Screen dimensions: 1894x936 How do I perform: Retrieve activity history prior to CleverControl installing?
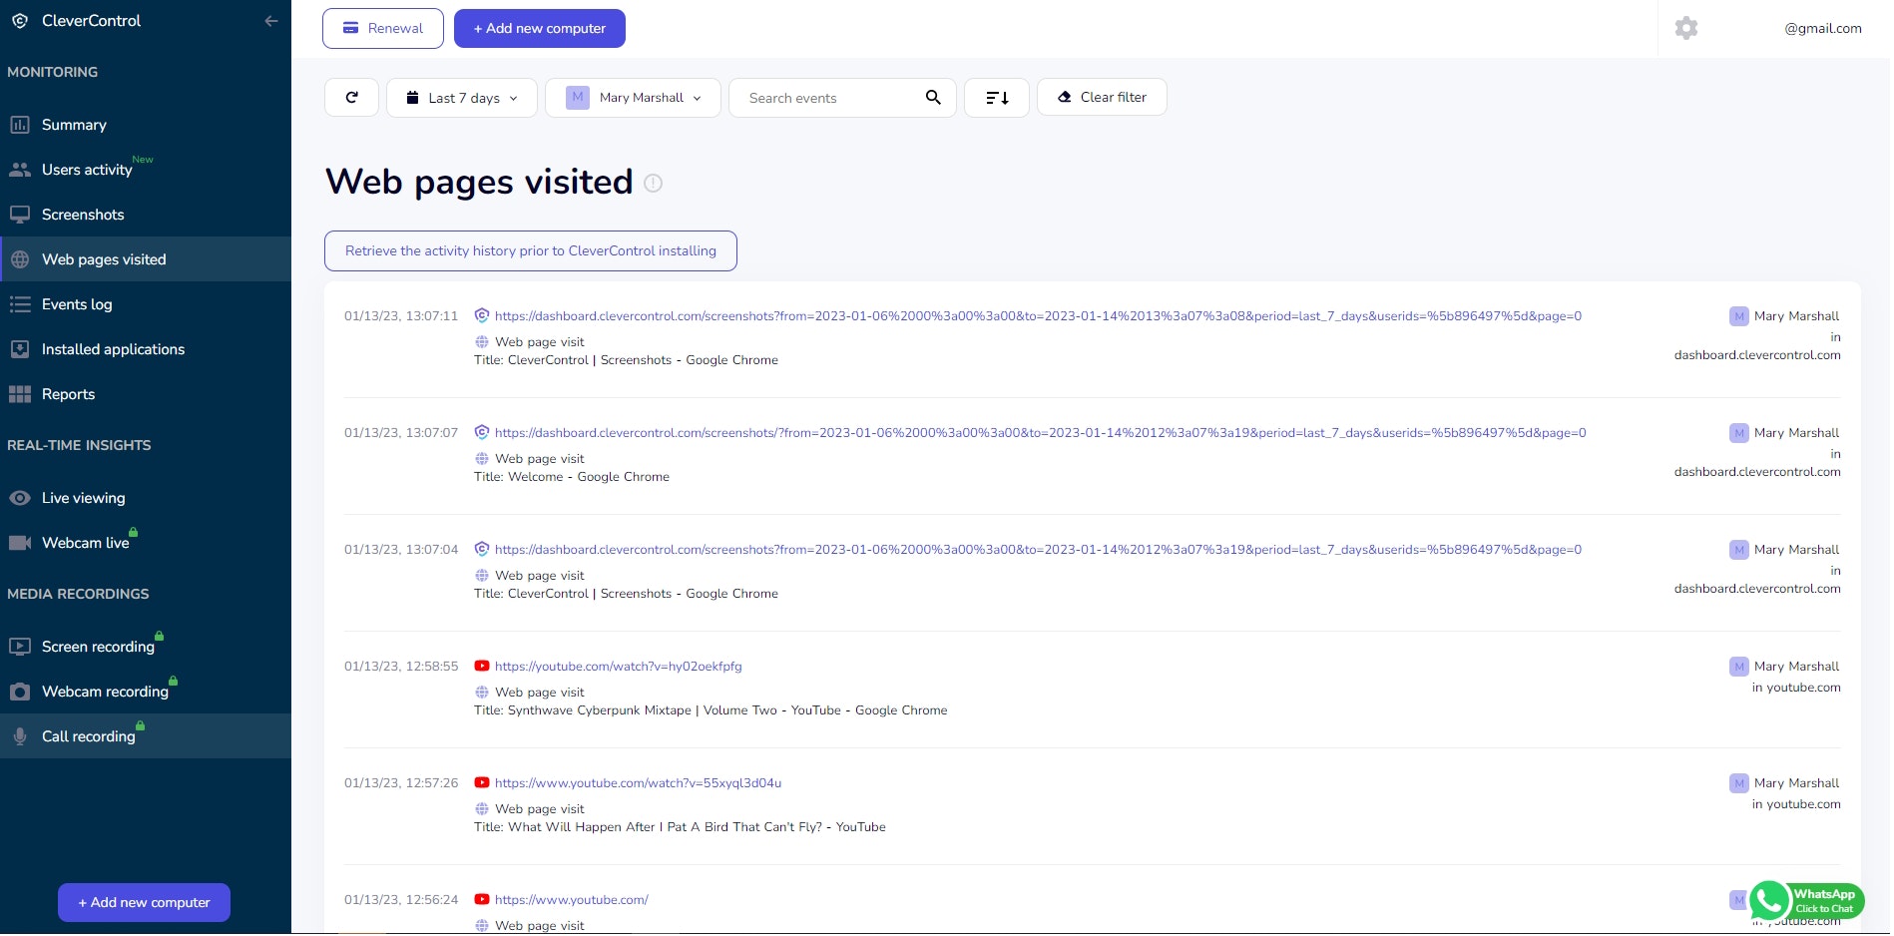point(531,251)
